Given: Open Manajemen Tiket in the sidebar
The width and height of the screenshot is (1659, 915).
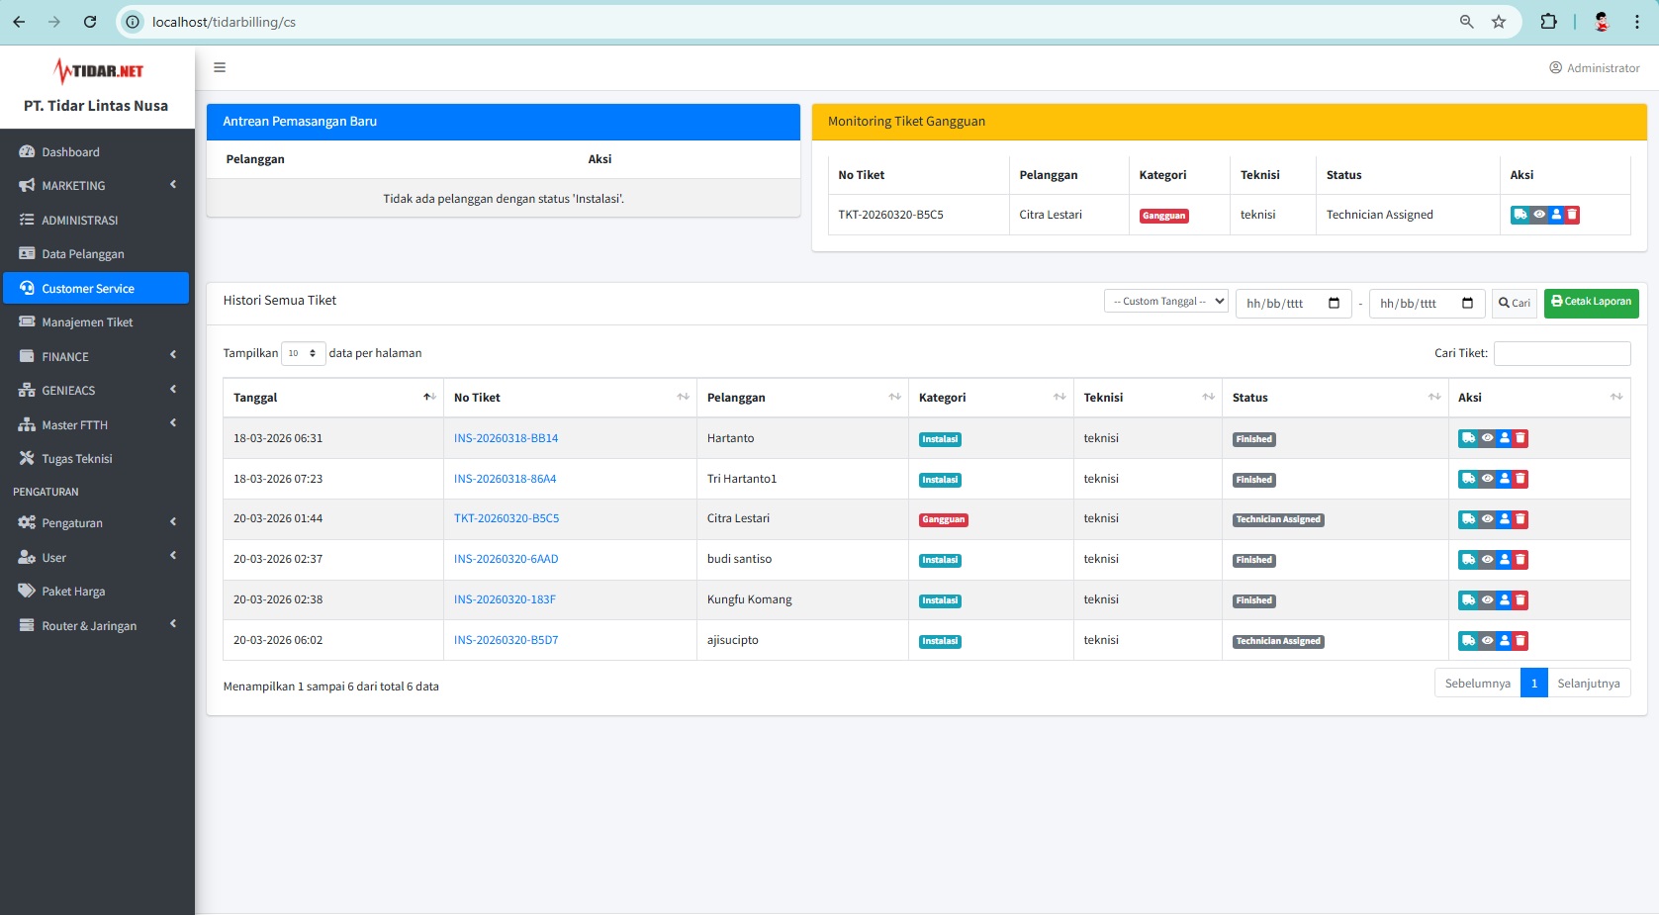Looking at the screenshot, I should pyautogui.click(x=97, y=322).
